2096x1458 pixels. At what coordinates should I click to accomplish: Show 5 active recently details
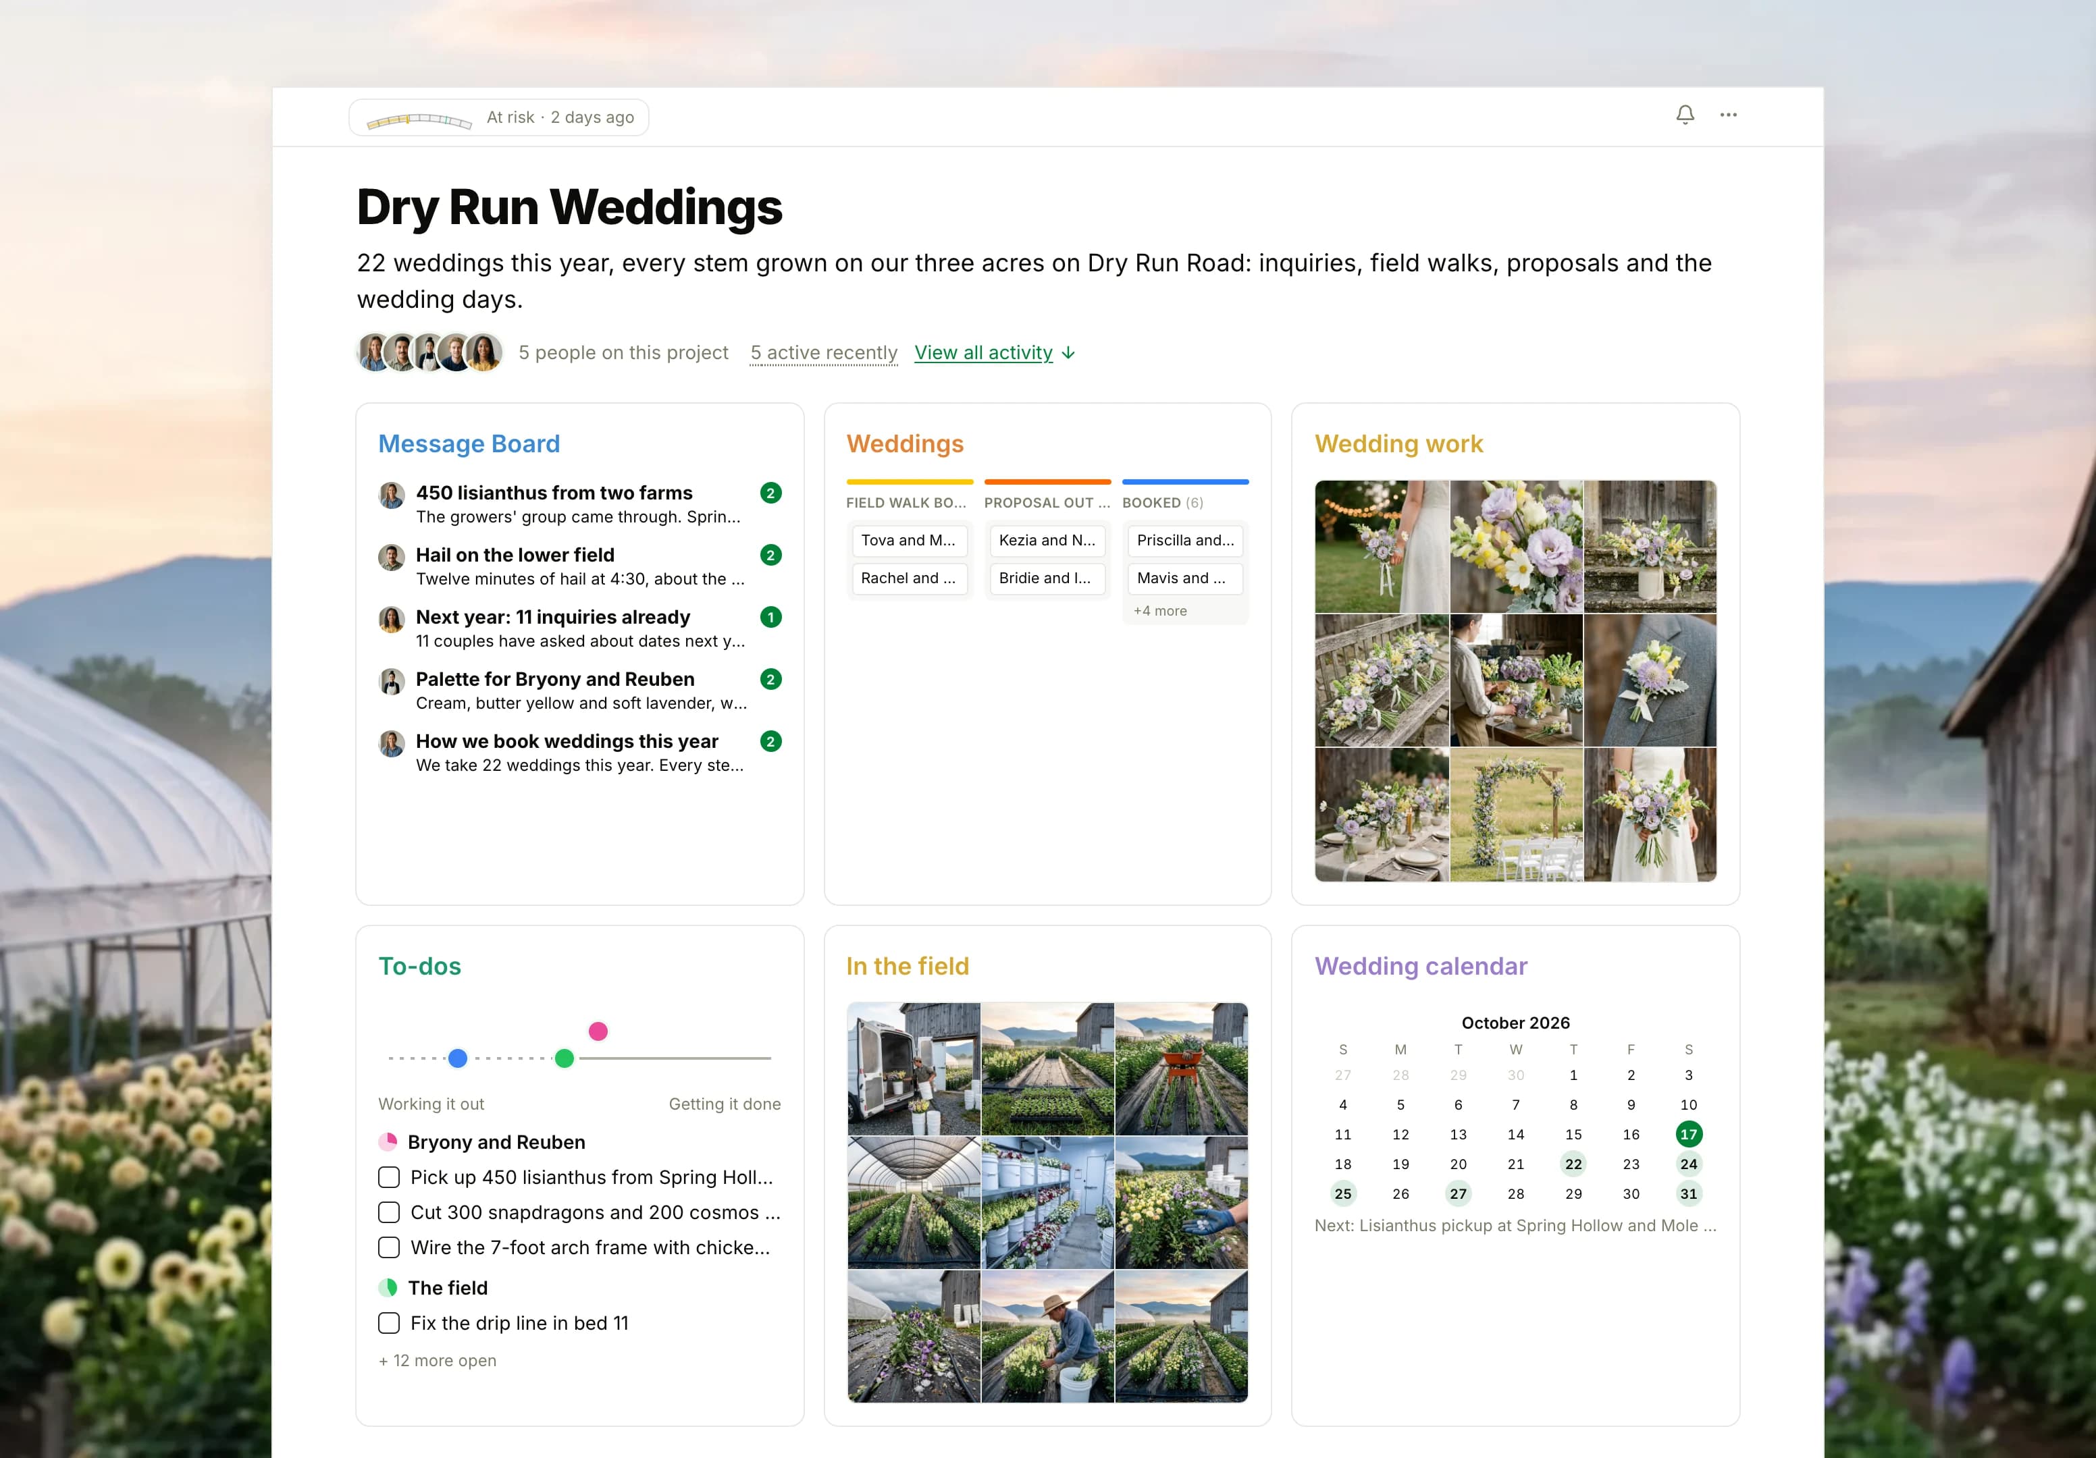(x=823, y=352)
